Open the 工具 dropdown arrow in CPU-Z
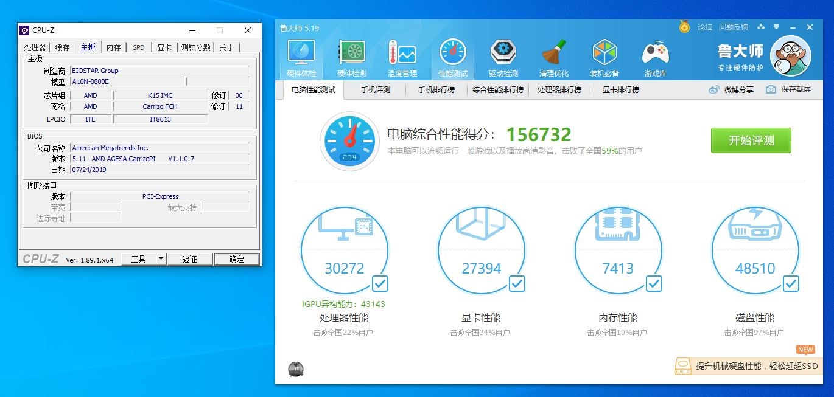This screenshot has height=397, width=834. coord(161,259)
